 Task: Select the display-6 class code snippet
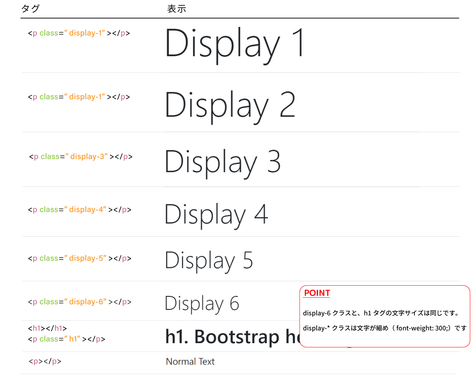(80, 302)
